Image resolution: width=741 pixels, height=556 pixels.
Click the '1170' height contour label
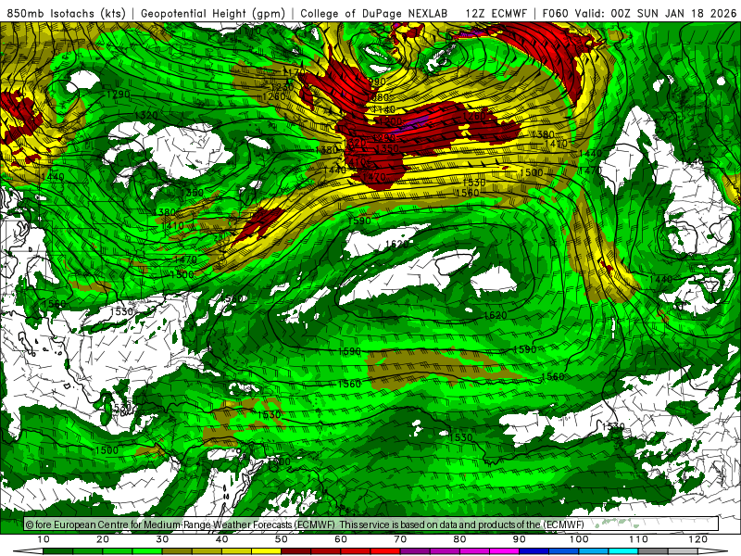click(294, 72)
